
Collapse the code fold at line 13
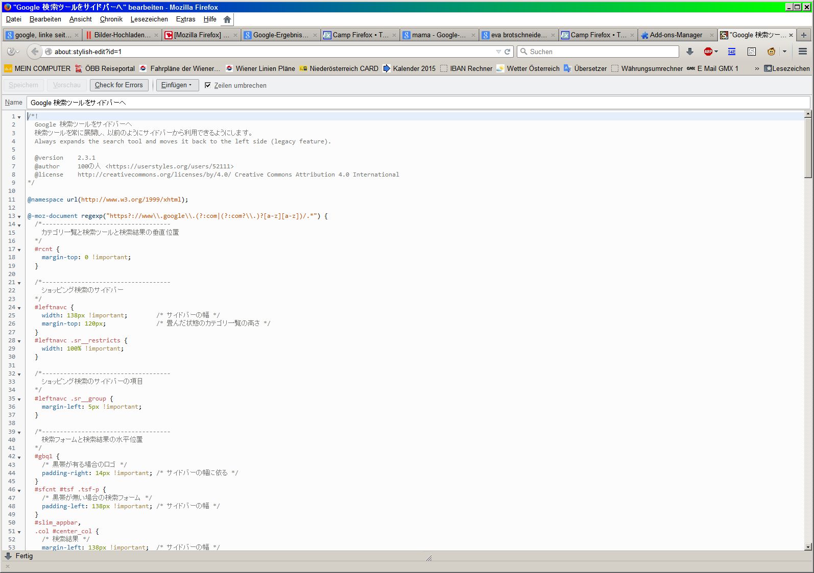[19, 217]
